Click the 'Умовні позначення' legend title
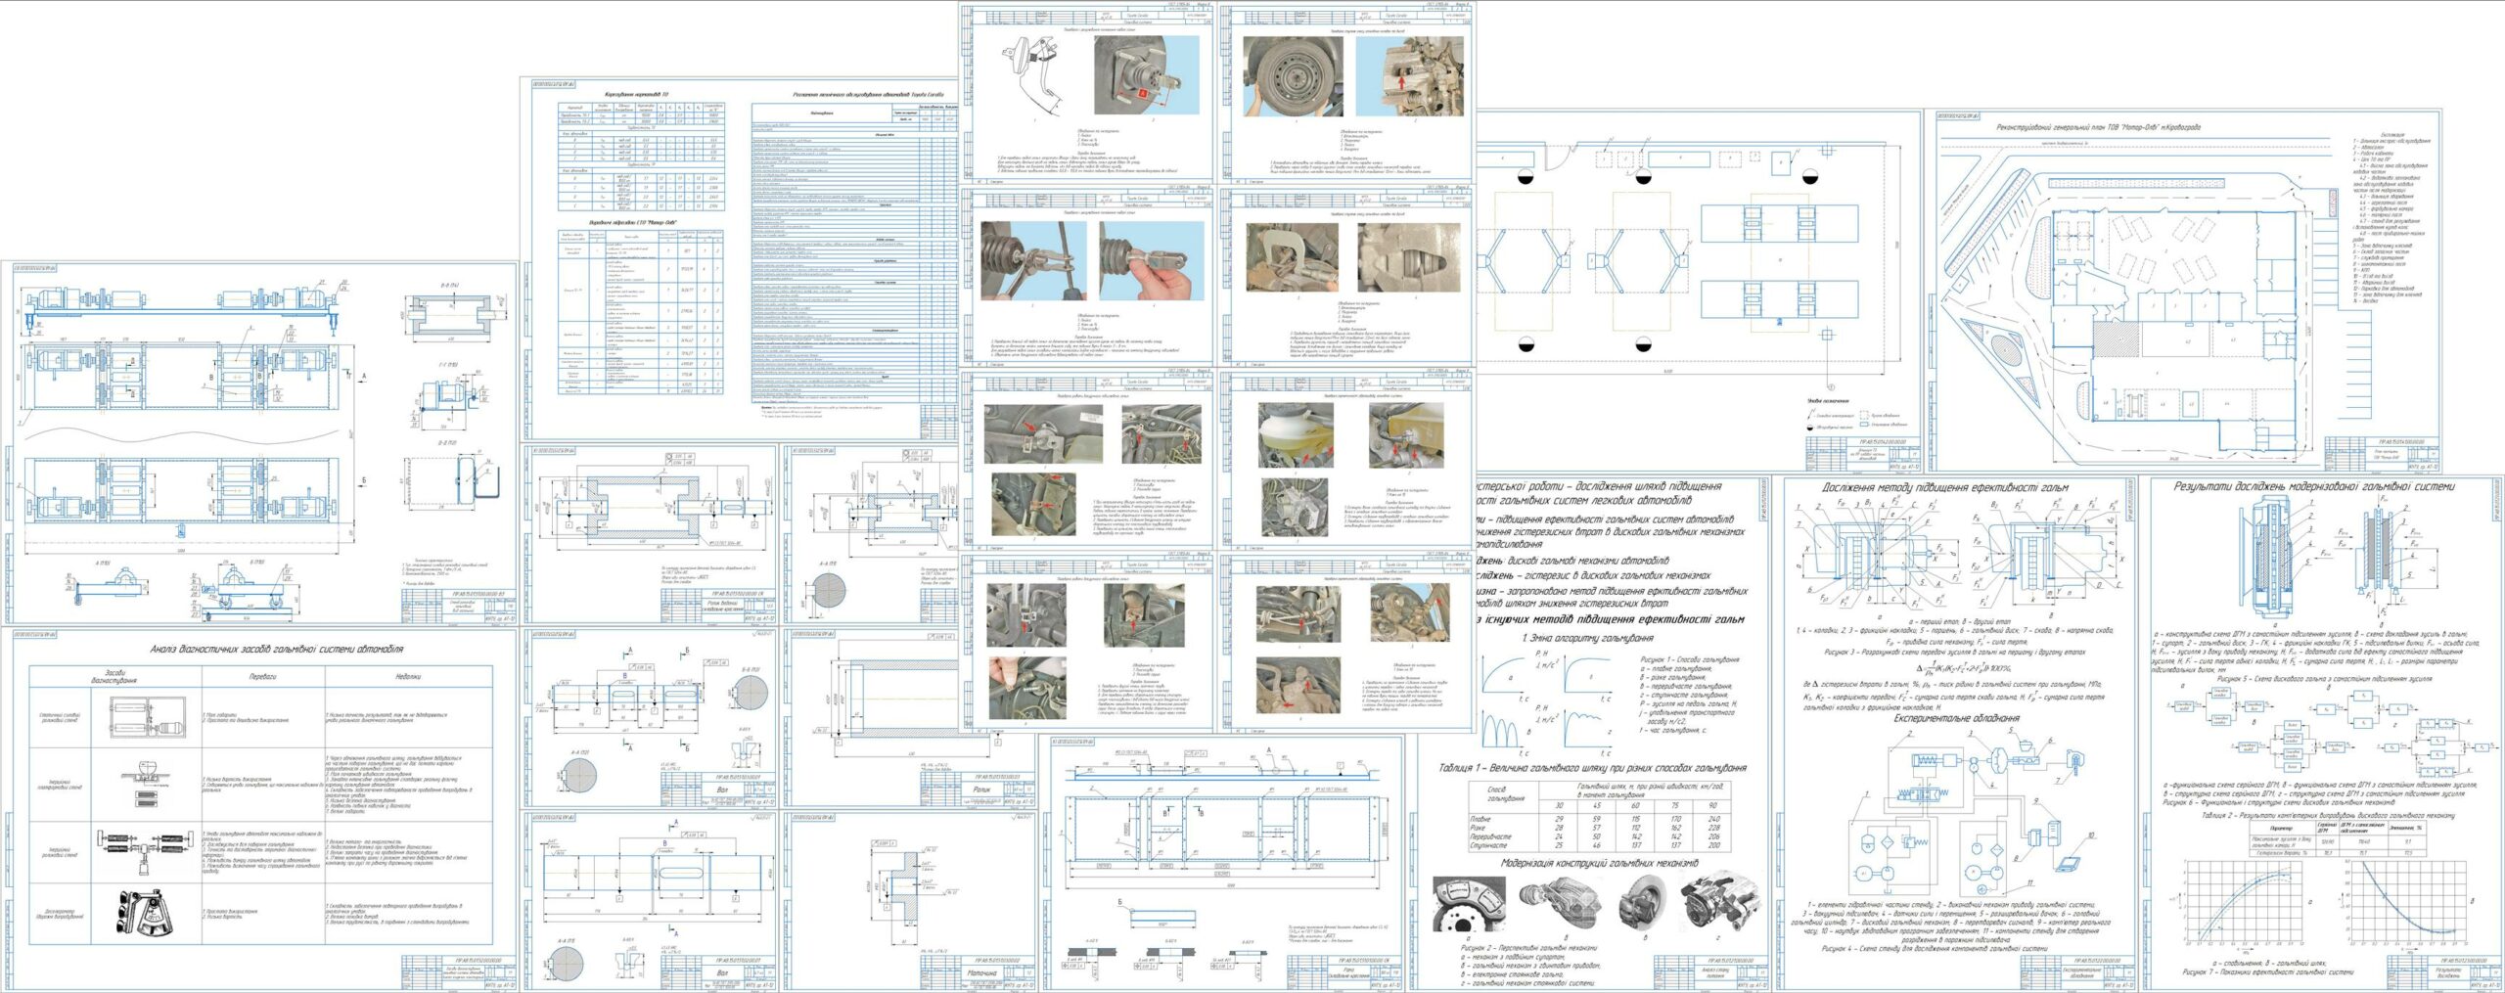The image size is (2505, 993). click(1828, 400)
